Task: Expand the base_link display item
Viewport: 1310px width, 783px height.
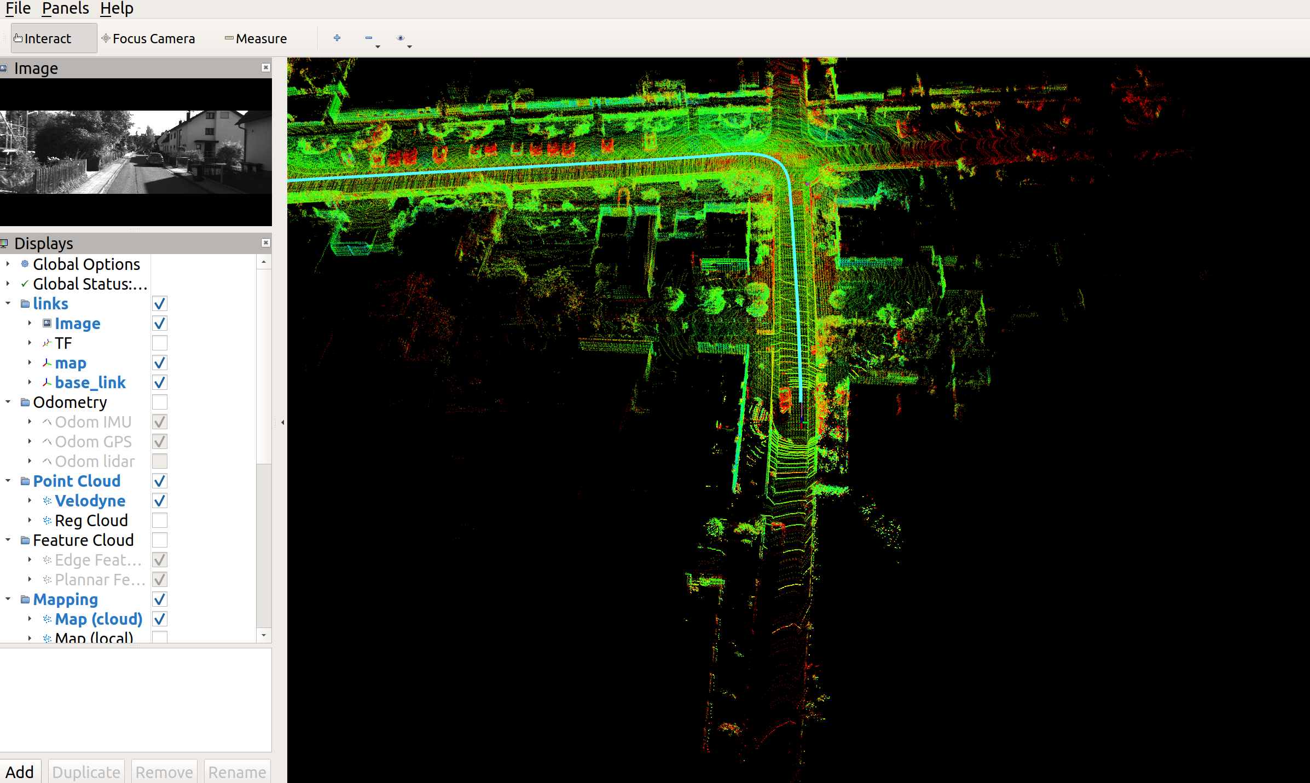Action: coord(30,382)
